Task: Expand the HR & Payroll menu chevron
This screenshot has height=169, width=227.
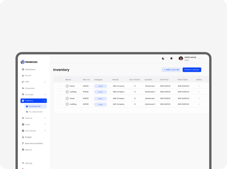Action: 45,131
